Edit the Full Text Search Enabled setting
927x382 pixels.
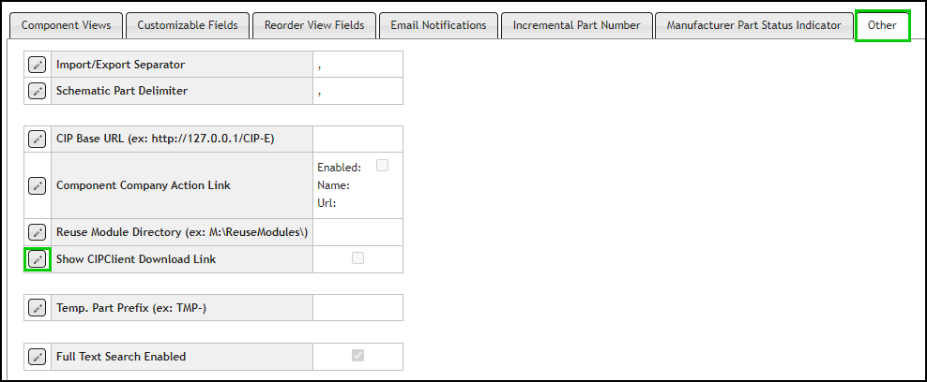click(38, 357)
